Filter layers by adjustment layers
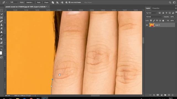The width and height of the screenshot is (177, 99). click(x=163, y=13)
